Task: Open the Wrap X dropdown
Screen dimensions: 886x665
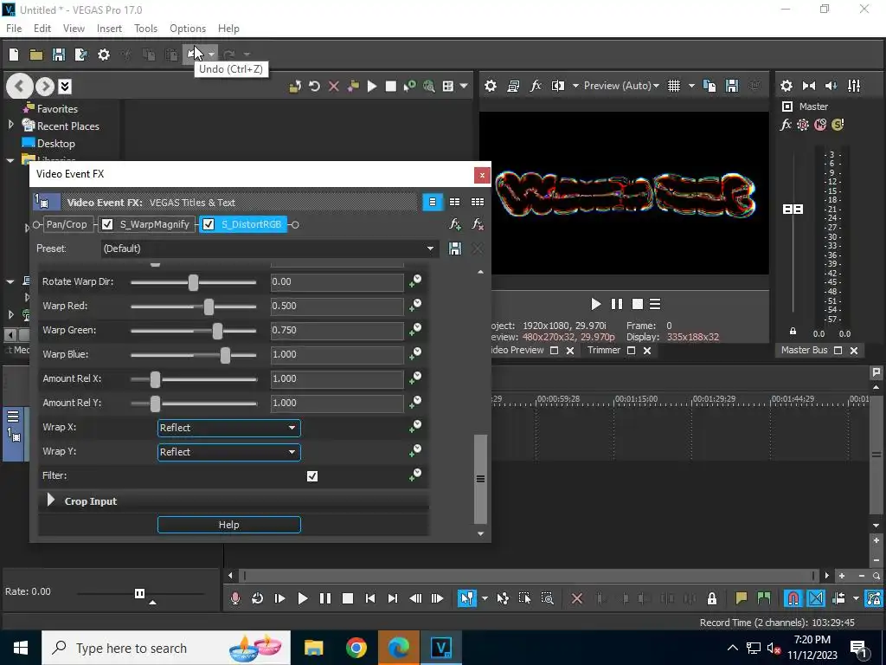Action: (228, 428)
